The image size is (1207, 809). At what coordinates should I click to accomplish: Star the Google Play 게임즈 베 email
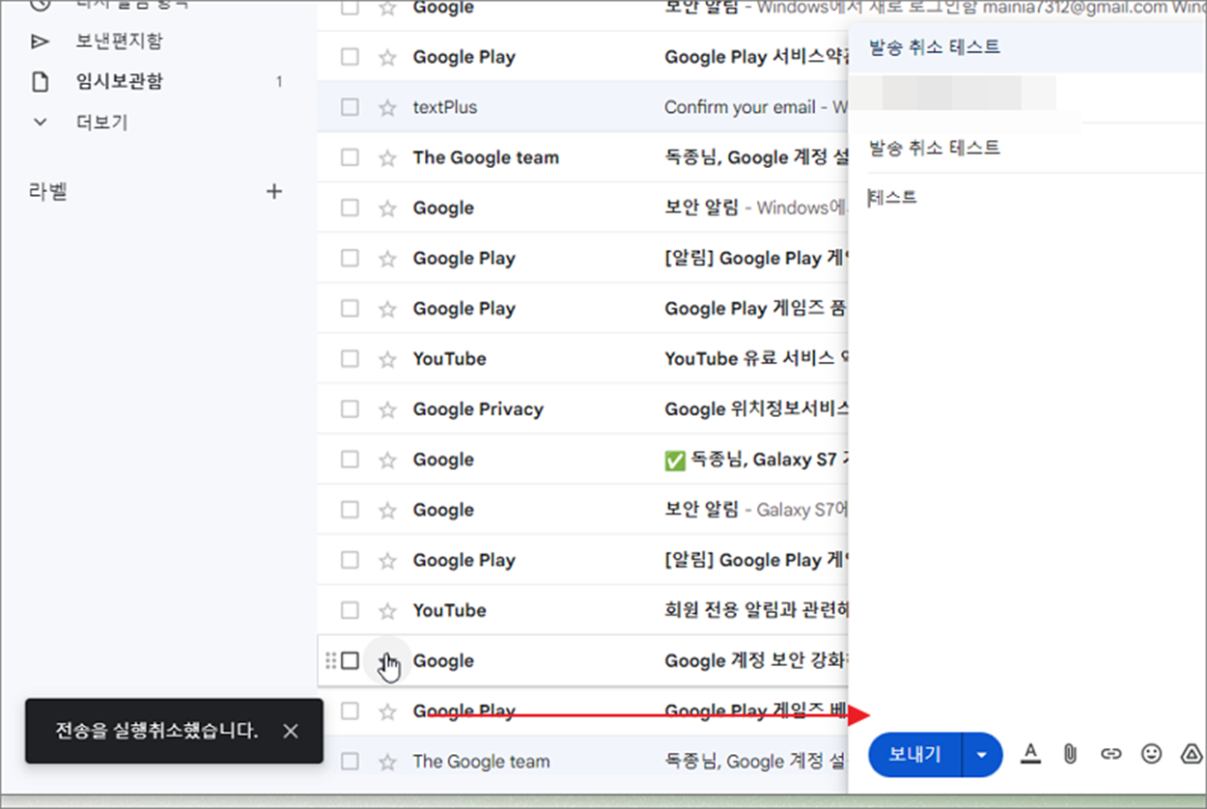tap(387, 711)
